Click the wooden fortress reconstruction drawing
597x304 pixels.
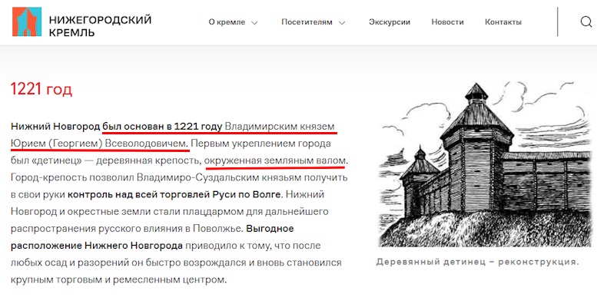pos(486,164)
